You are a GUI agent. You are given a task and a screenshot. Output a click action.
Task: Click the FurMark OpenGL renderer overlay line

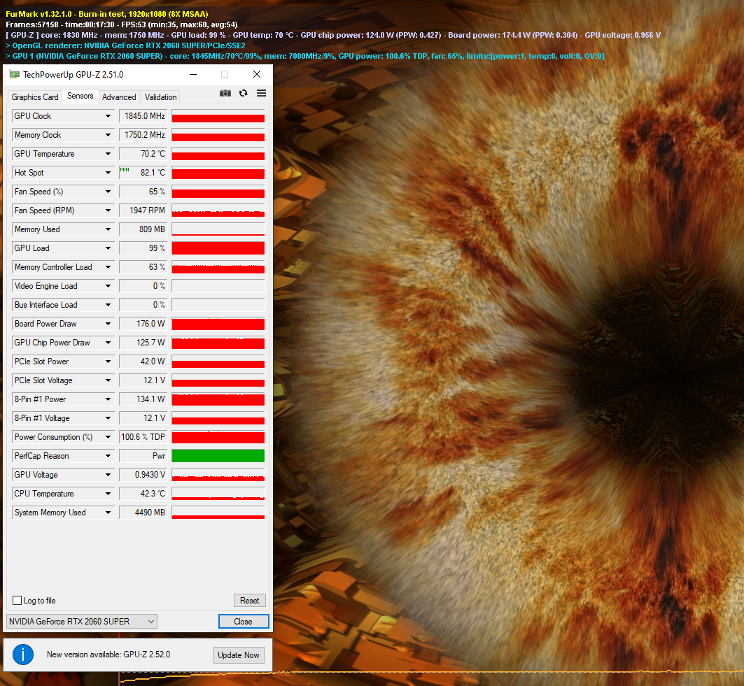[x=126, y=45]
